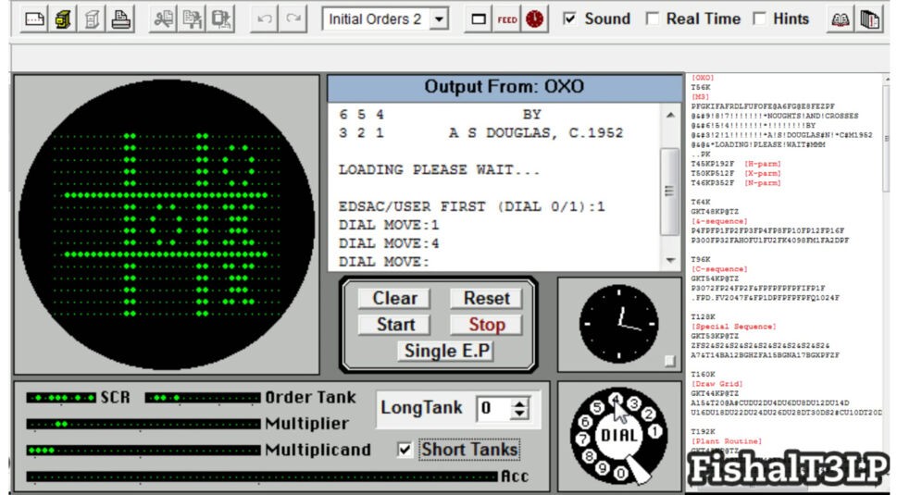This screenshot has width=897, height=495.
Task: Open the Initial Orders 2 dropdown
Action: coord(439,19)
